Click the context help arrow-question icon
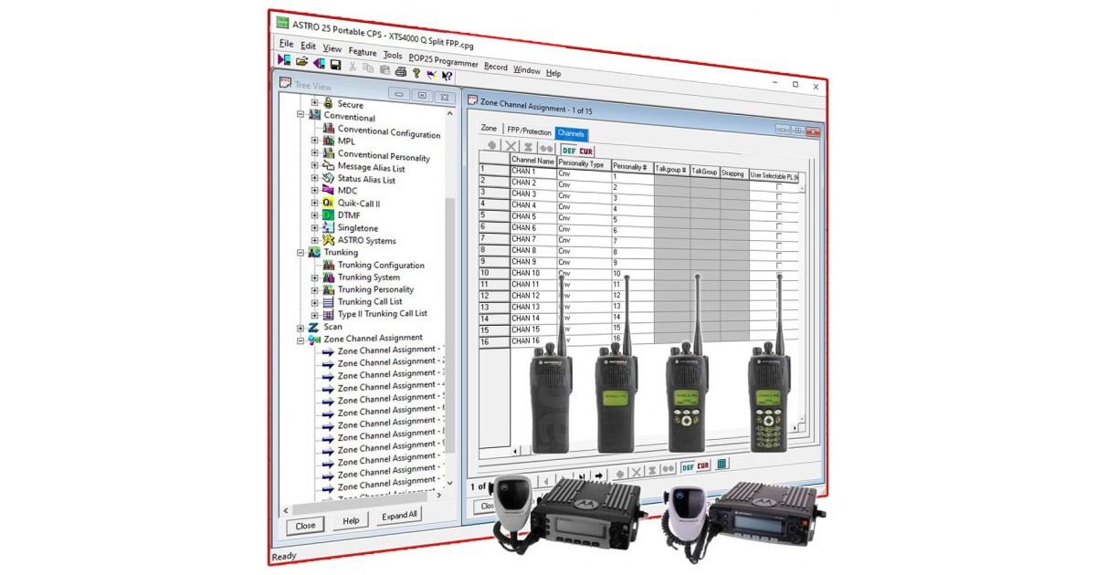The image size is (1096, 575). [x=447, y=77]
